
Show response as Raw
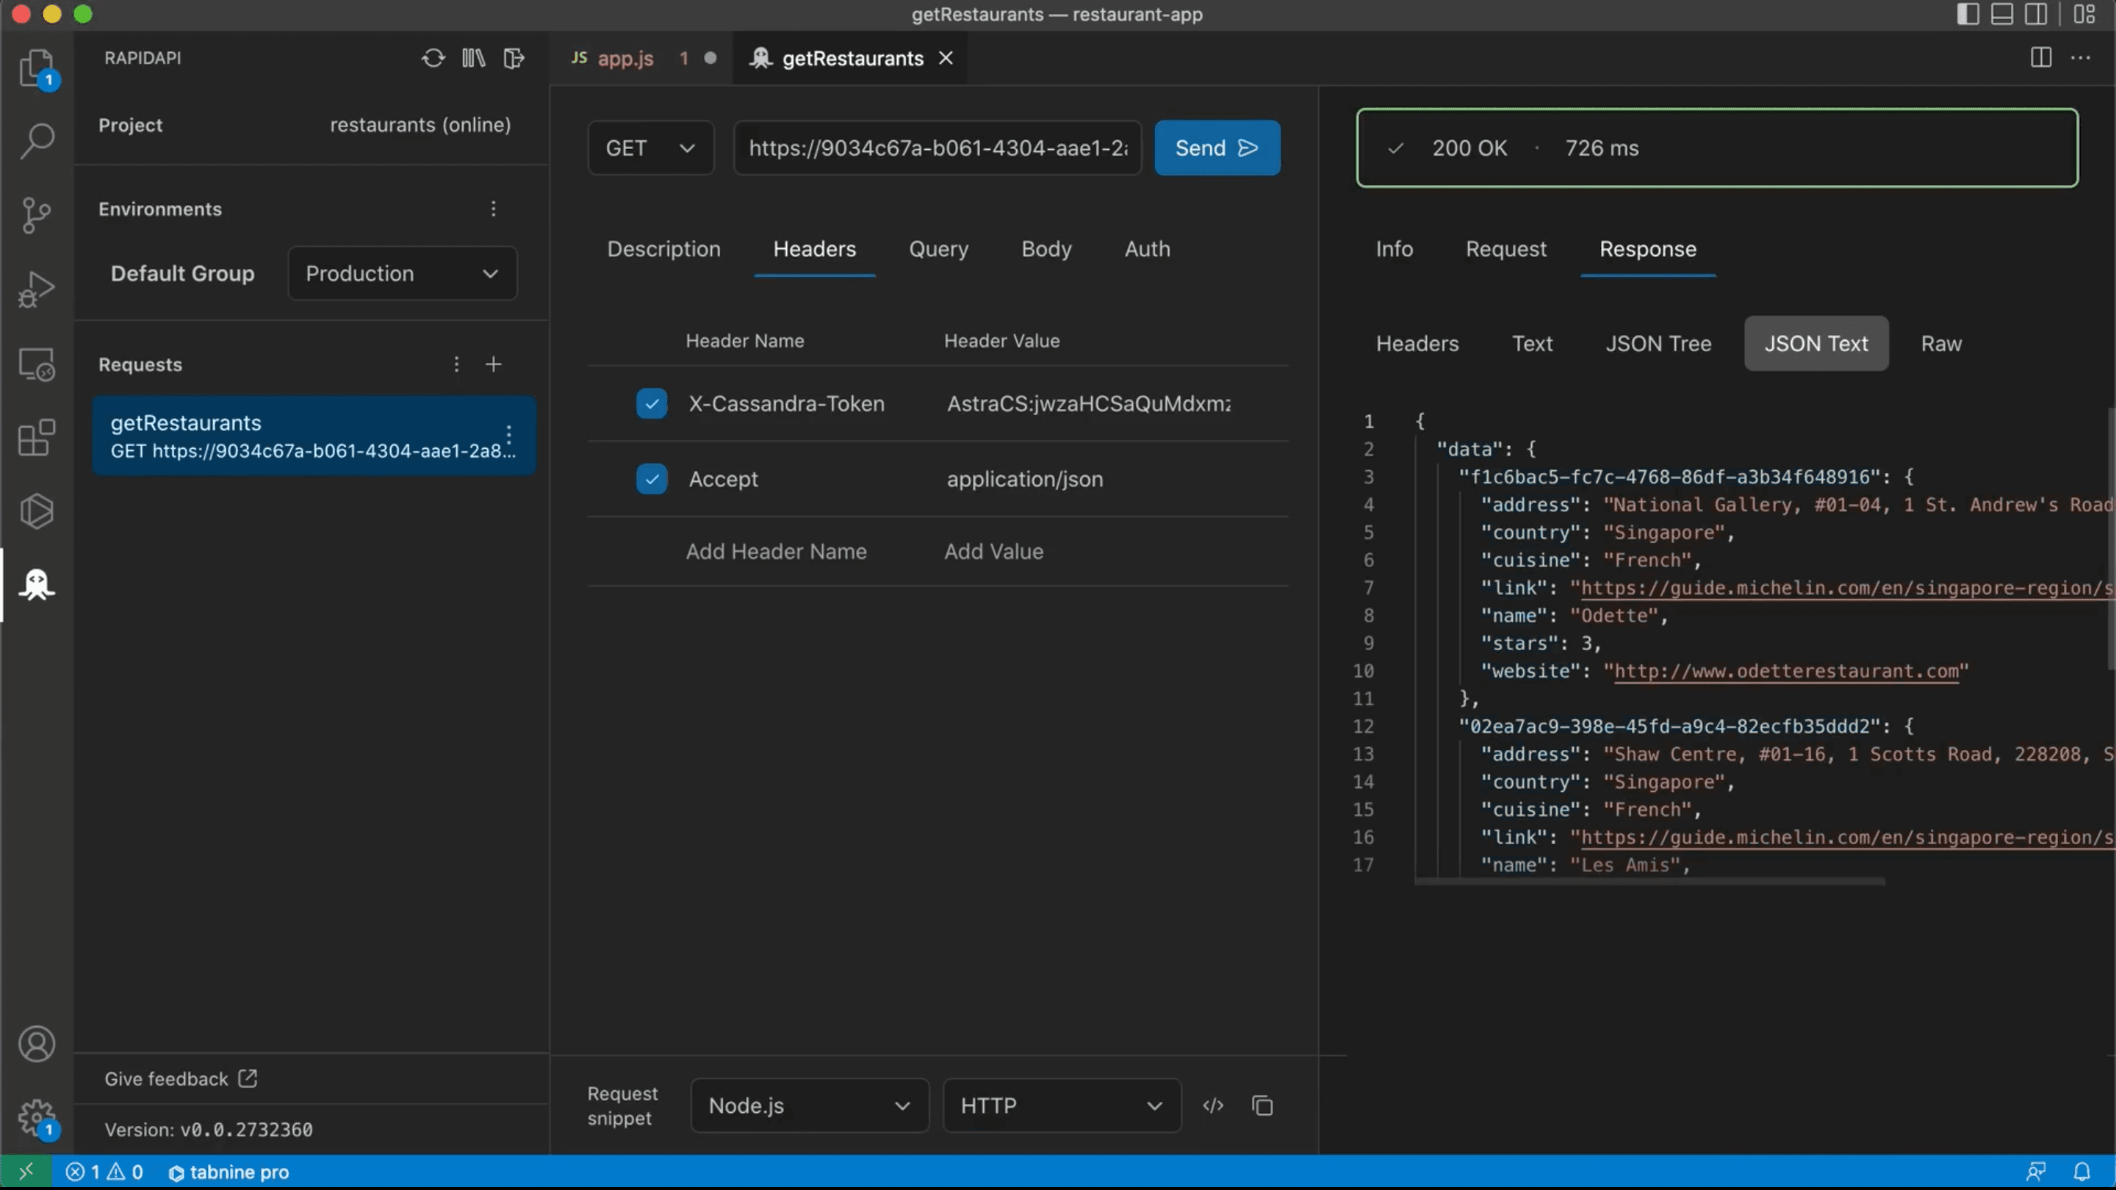(1942, 343)
